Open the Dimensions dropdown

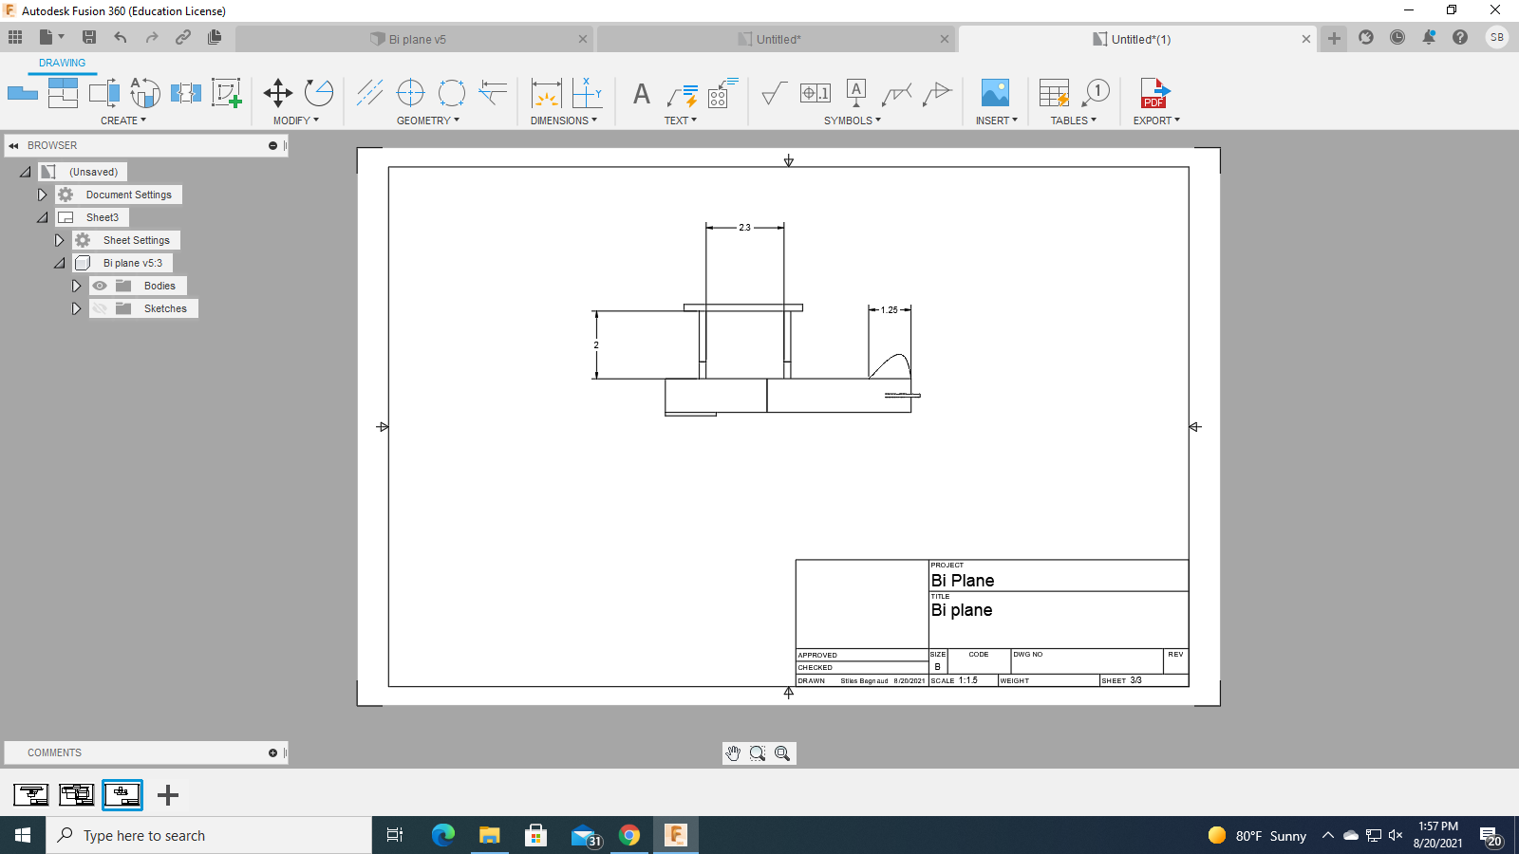coord(564,120)
